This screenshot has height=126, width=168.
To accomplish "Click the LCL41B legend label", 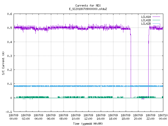I will pyautogui.click(x=146, y=20).
